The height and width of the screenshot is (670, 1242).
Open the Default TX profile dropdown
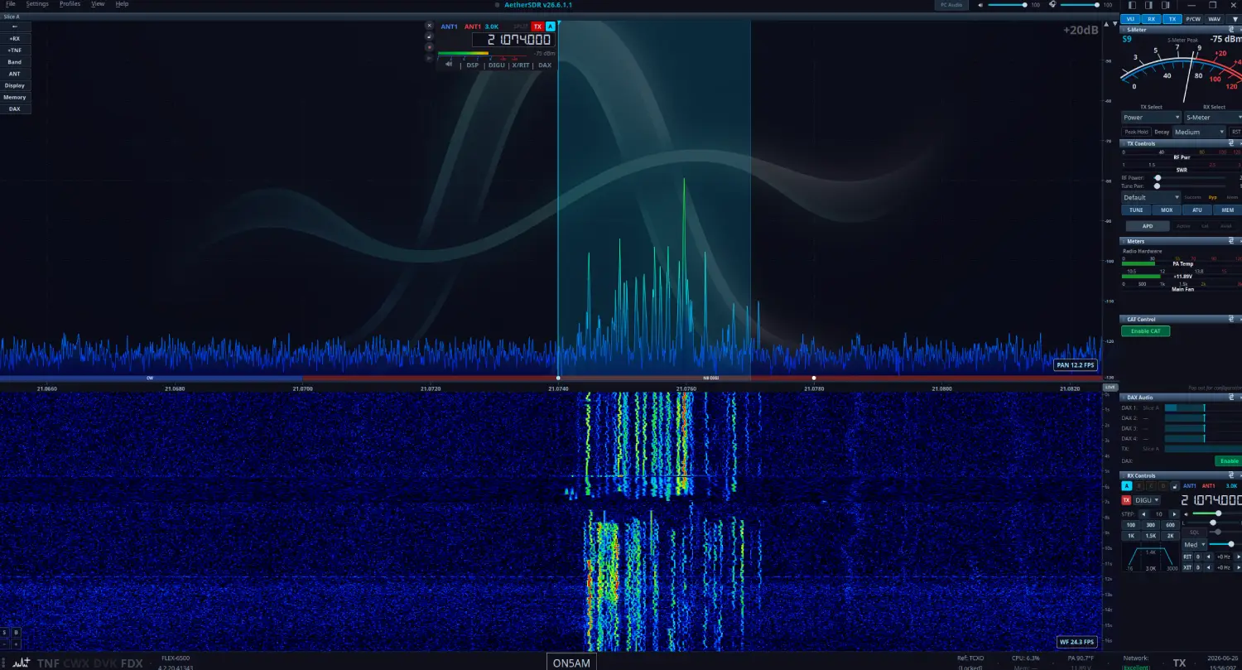pos(1151,197)
